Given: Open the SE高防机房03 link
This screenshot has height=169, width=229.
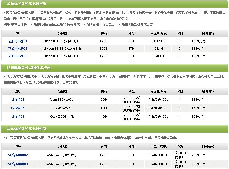Looking at the screenshot, I should pyautogui.click(x=18, y=164).
